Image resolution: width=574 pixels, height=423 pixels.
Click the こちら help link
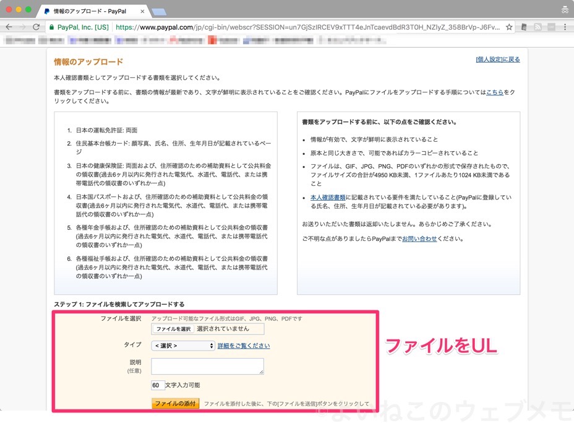pos(494,91)
